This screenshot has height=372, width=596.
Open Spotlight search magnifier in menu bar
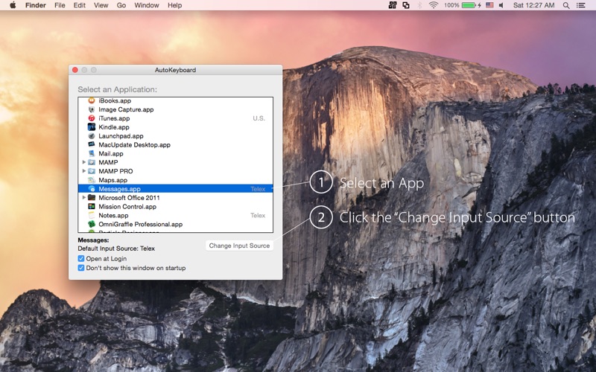[566, 5]
